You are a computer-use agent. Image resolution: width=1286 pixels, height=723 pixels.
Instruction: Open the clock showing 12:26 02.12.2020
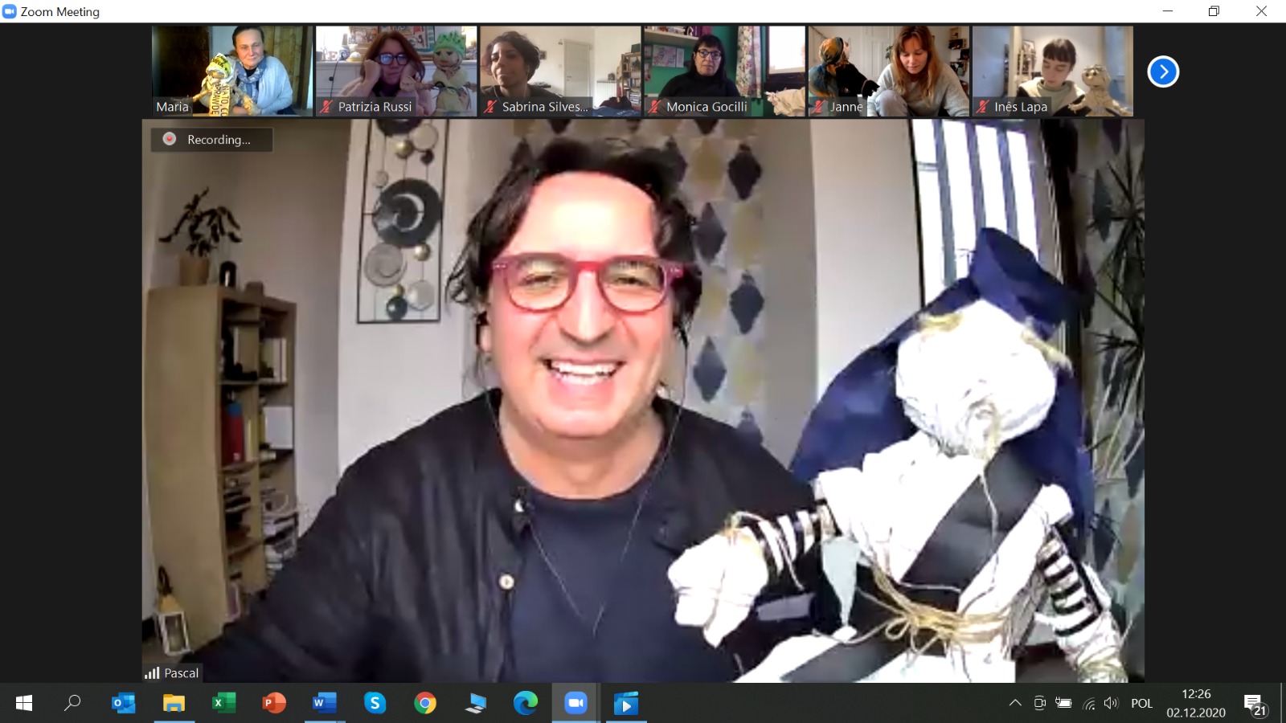[x=1196, y=704]
